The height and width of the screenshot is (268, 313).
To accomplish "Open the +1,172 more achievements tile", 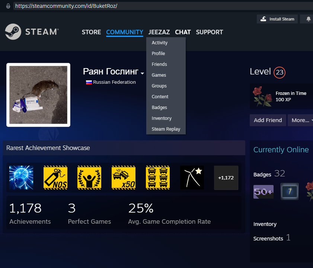I will 226,178.
